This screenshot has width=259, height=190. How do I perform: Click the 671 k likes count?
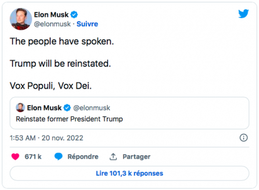pyautogui.click(x=33, y=157)
